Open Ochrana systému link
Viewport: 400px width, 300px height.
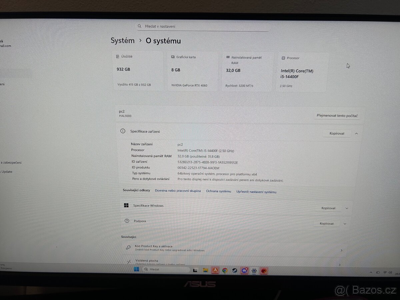(218, 191)
